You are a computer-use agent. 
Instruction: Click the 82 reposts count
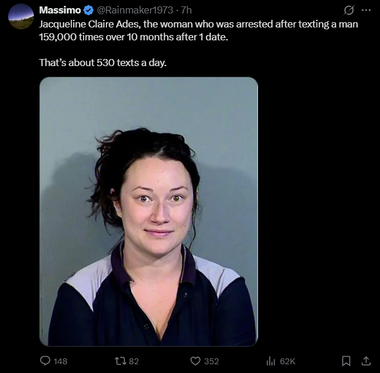click(134, 361)
